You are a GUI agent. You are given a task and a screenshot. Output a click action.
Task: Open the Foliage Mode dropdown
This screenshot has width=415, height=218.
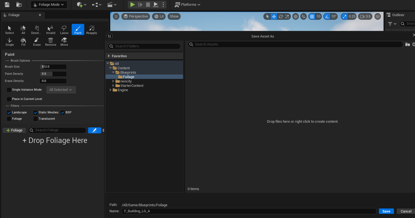click(x=49, y=5)
